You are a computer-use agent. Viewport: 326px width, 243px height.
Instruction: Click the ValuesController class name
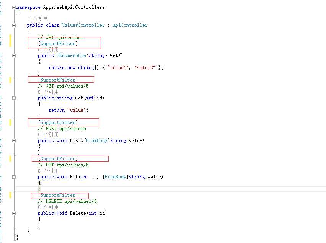coord(83,25)
